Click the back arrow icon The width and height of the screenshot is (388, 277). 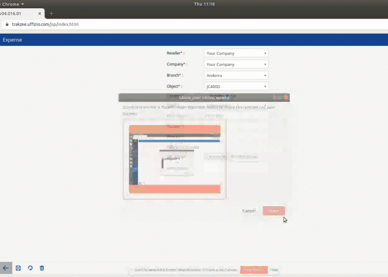(x=6, y=268)
